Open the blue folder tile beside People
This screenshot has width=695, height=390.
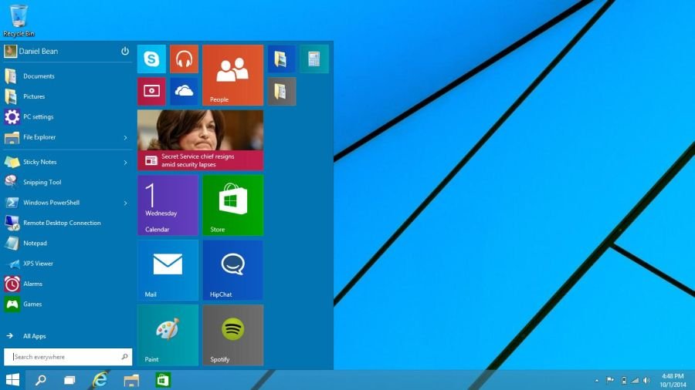(281, 59)
